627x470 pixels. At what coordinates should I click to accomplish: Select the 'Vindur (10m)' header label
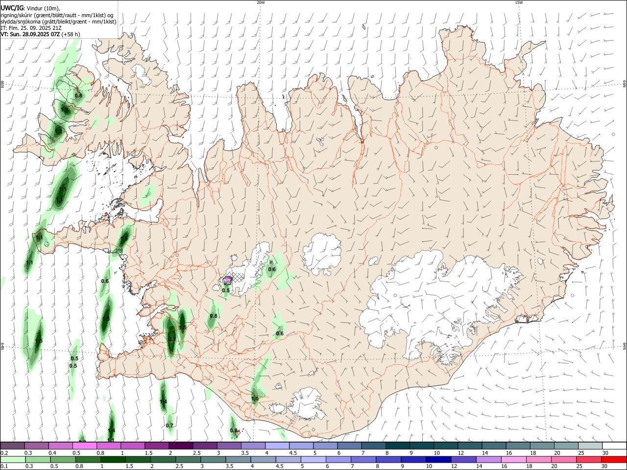point(43,8)
